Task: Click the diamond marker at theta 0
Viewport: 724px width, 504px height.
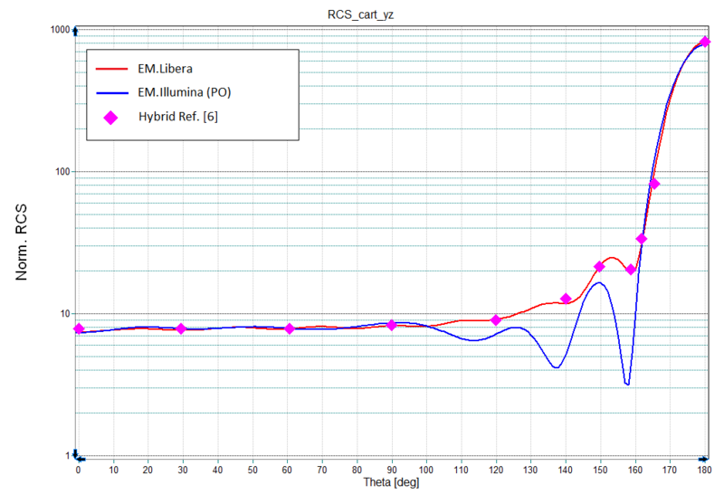Action: (x=79, y=328)
